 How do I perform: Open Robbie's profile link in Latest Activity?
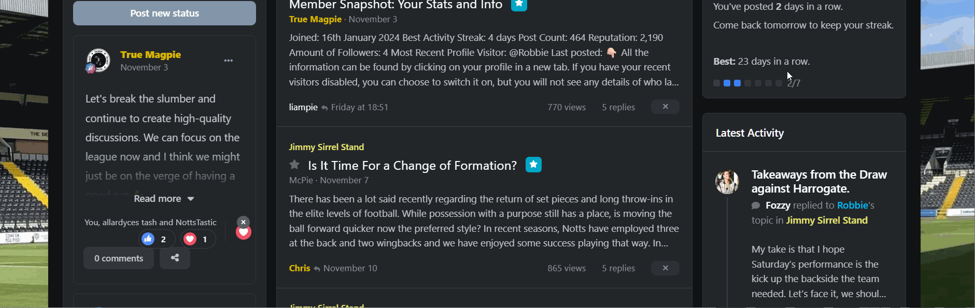pos(852,206)
